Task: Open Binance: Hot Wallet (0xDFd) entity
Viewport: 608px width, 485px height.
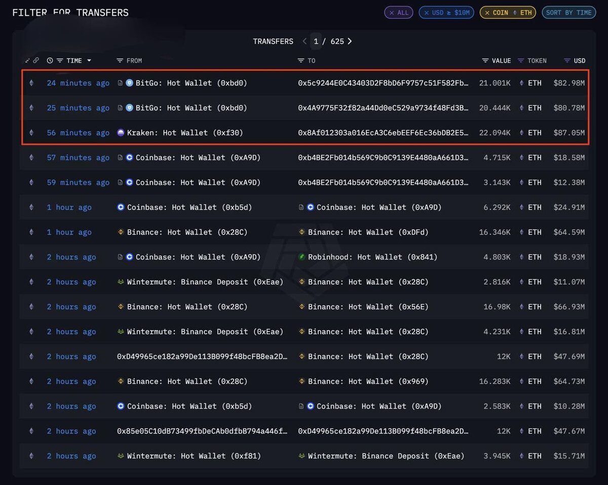Action: click(x=368, y=232)
